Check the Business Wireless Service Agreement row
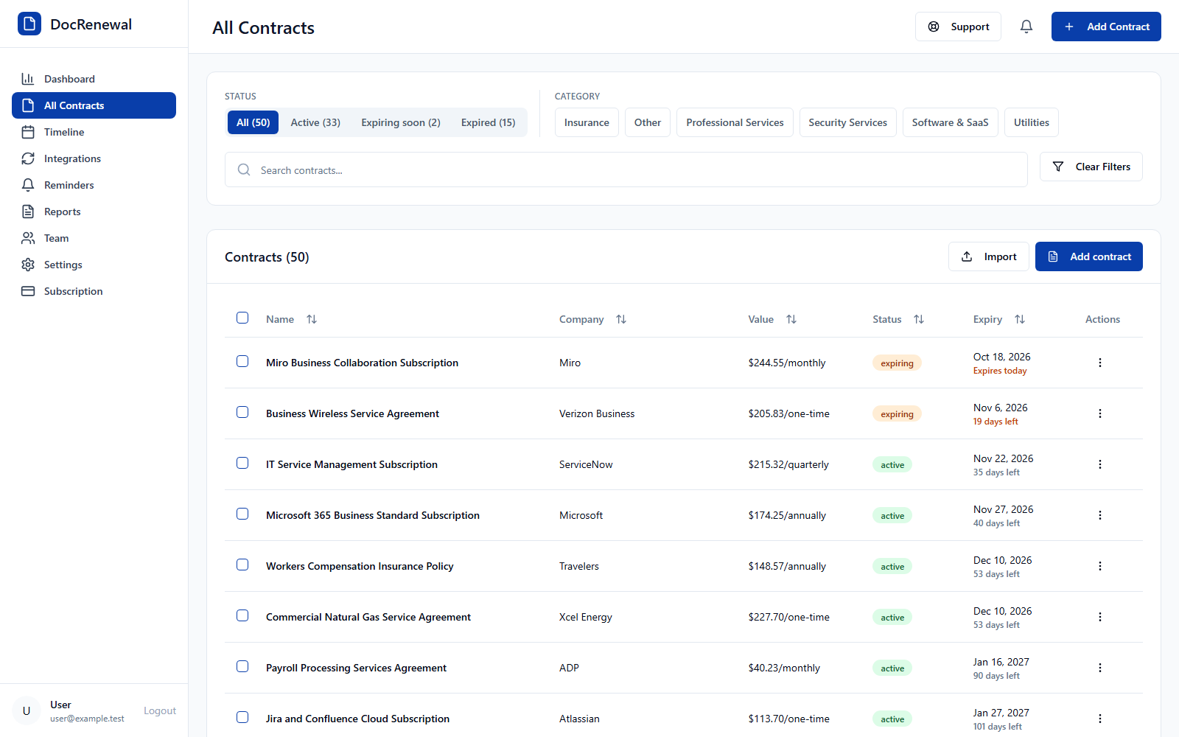The height and width of the screenshot is (737, 1179). pos(242,412)
